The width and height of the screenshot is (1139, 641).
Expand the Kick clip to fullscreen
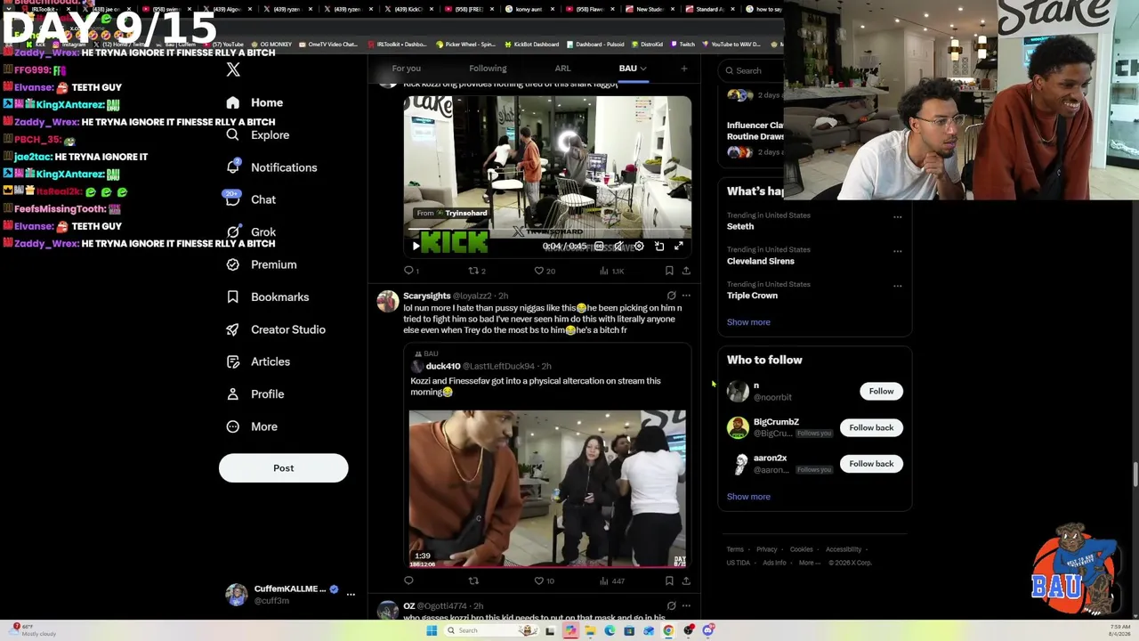coord(678,247)
